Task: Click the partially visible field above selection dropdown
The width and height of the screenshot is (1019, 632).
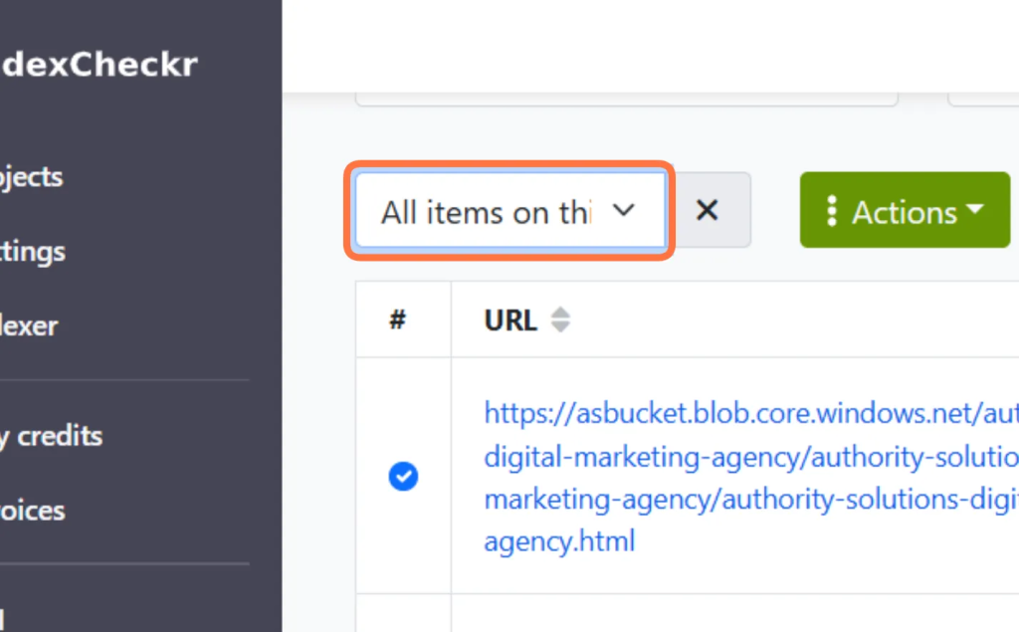Action: pos(627,99)
